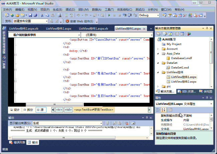
Task: Expand the pic folder node
Action: 158,87
